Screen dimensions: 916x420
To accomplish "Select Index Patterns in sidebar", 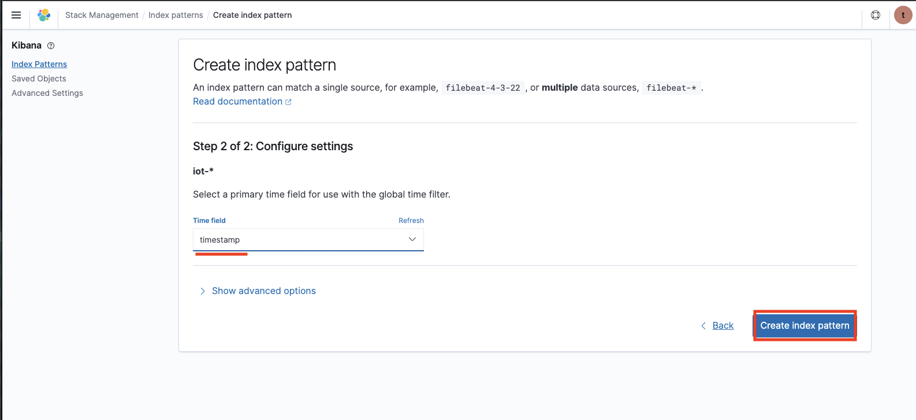I will click(x=39, y=64).
